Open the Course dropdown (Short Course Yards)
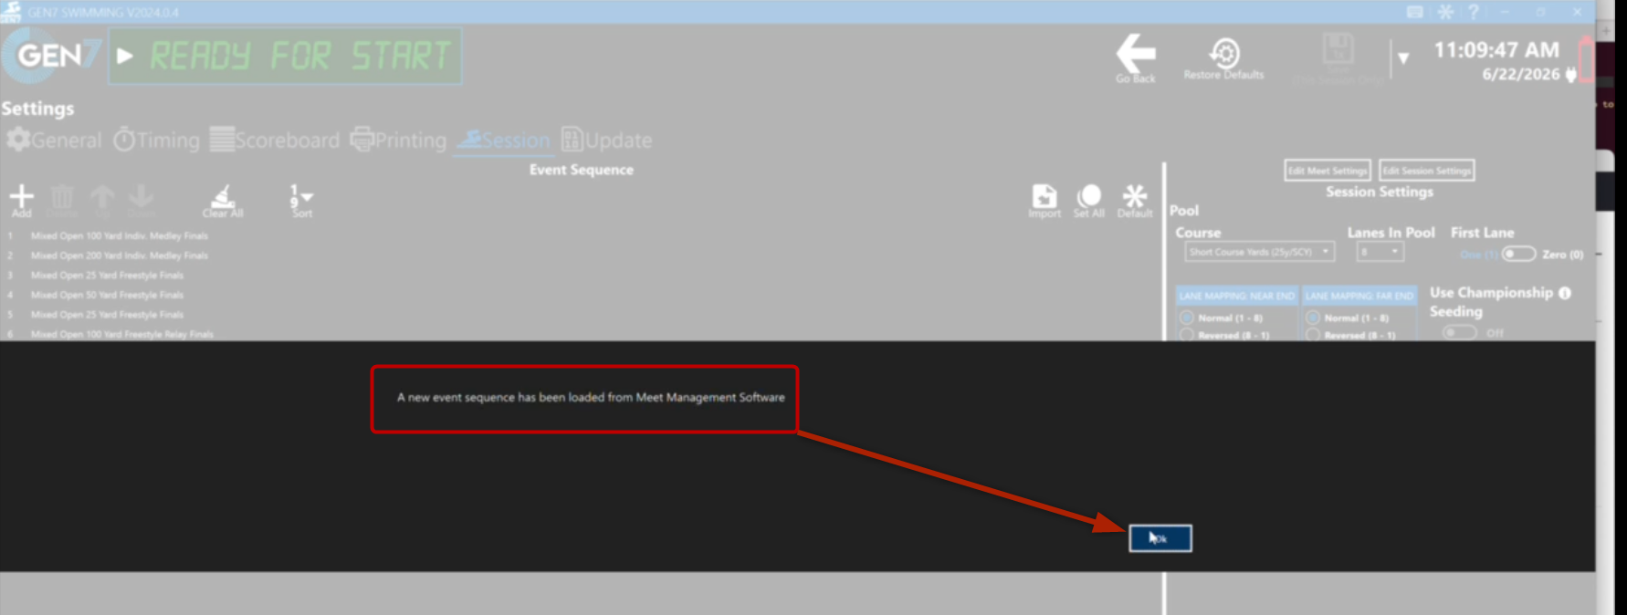This screenshot has width=1627, height=615. pyautogui.click(x=1259, y=252)
